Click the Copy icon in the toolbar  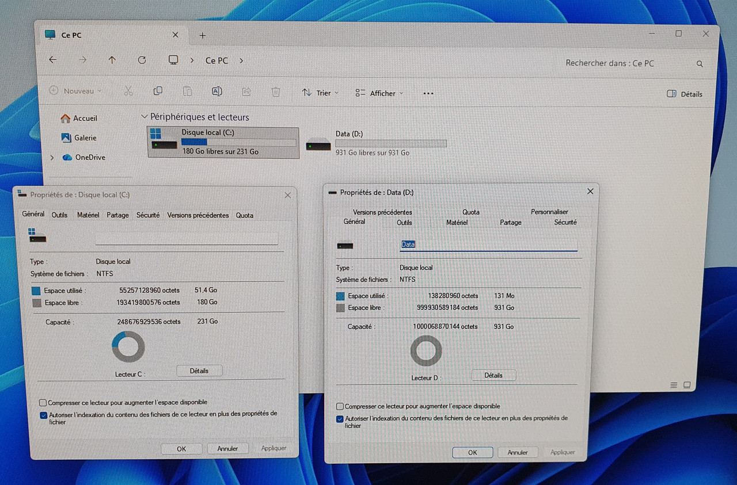[x=158, y=91]
